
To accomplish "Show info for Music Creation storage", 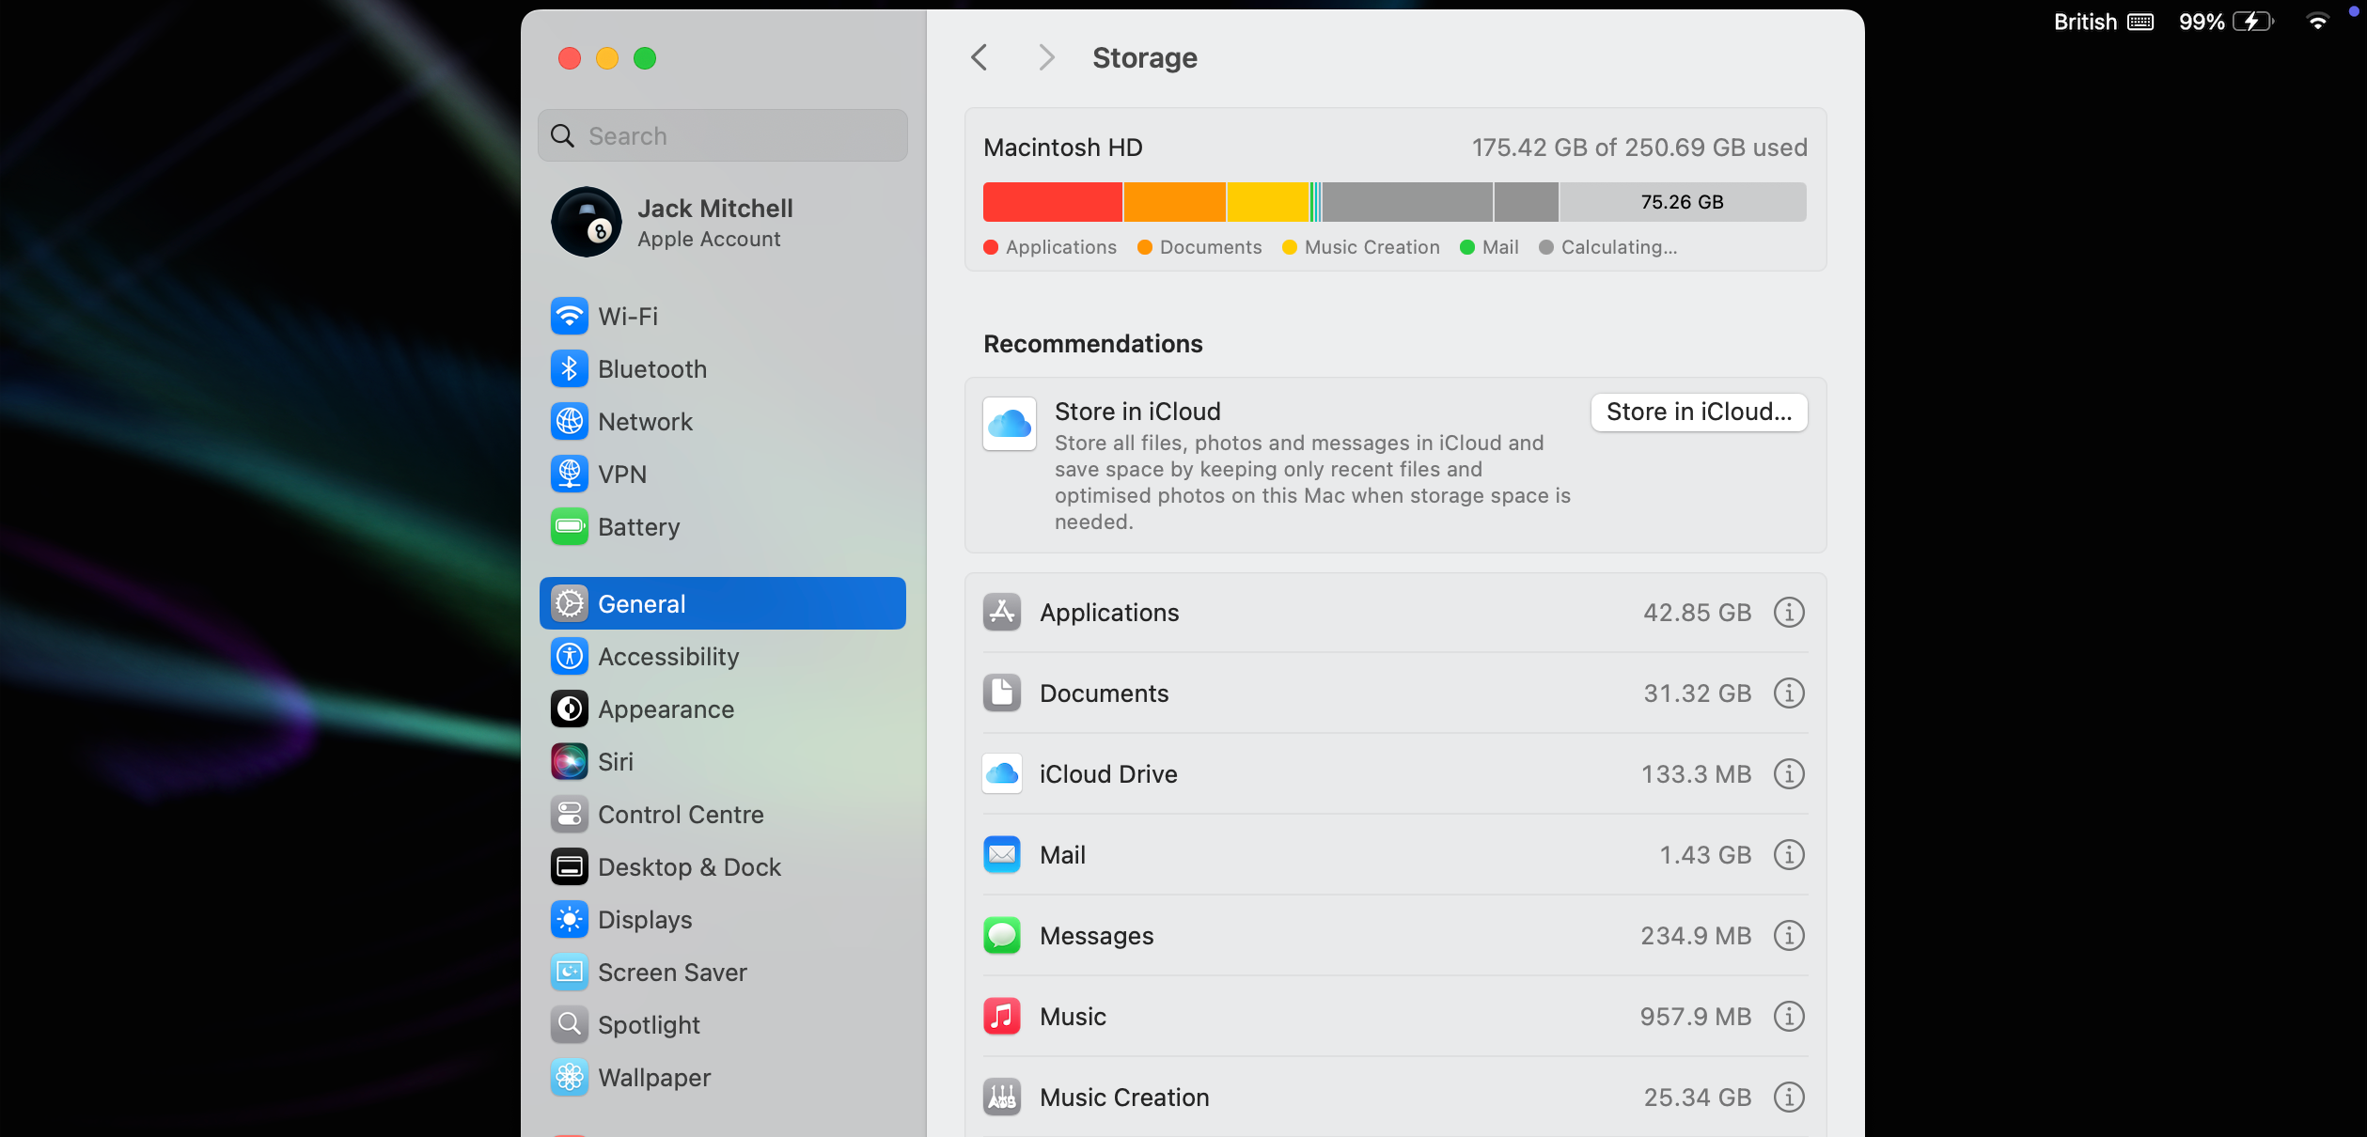I will pos(1788,1098).
